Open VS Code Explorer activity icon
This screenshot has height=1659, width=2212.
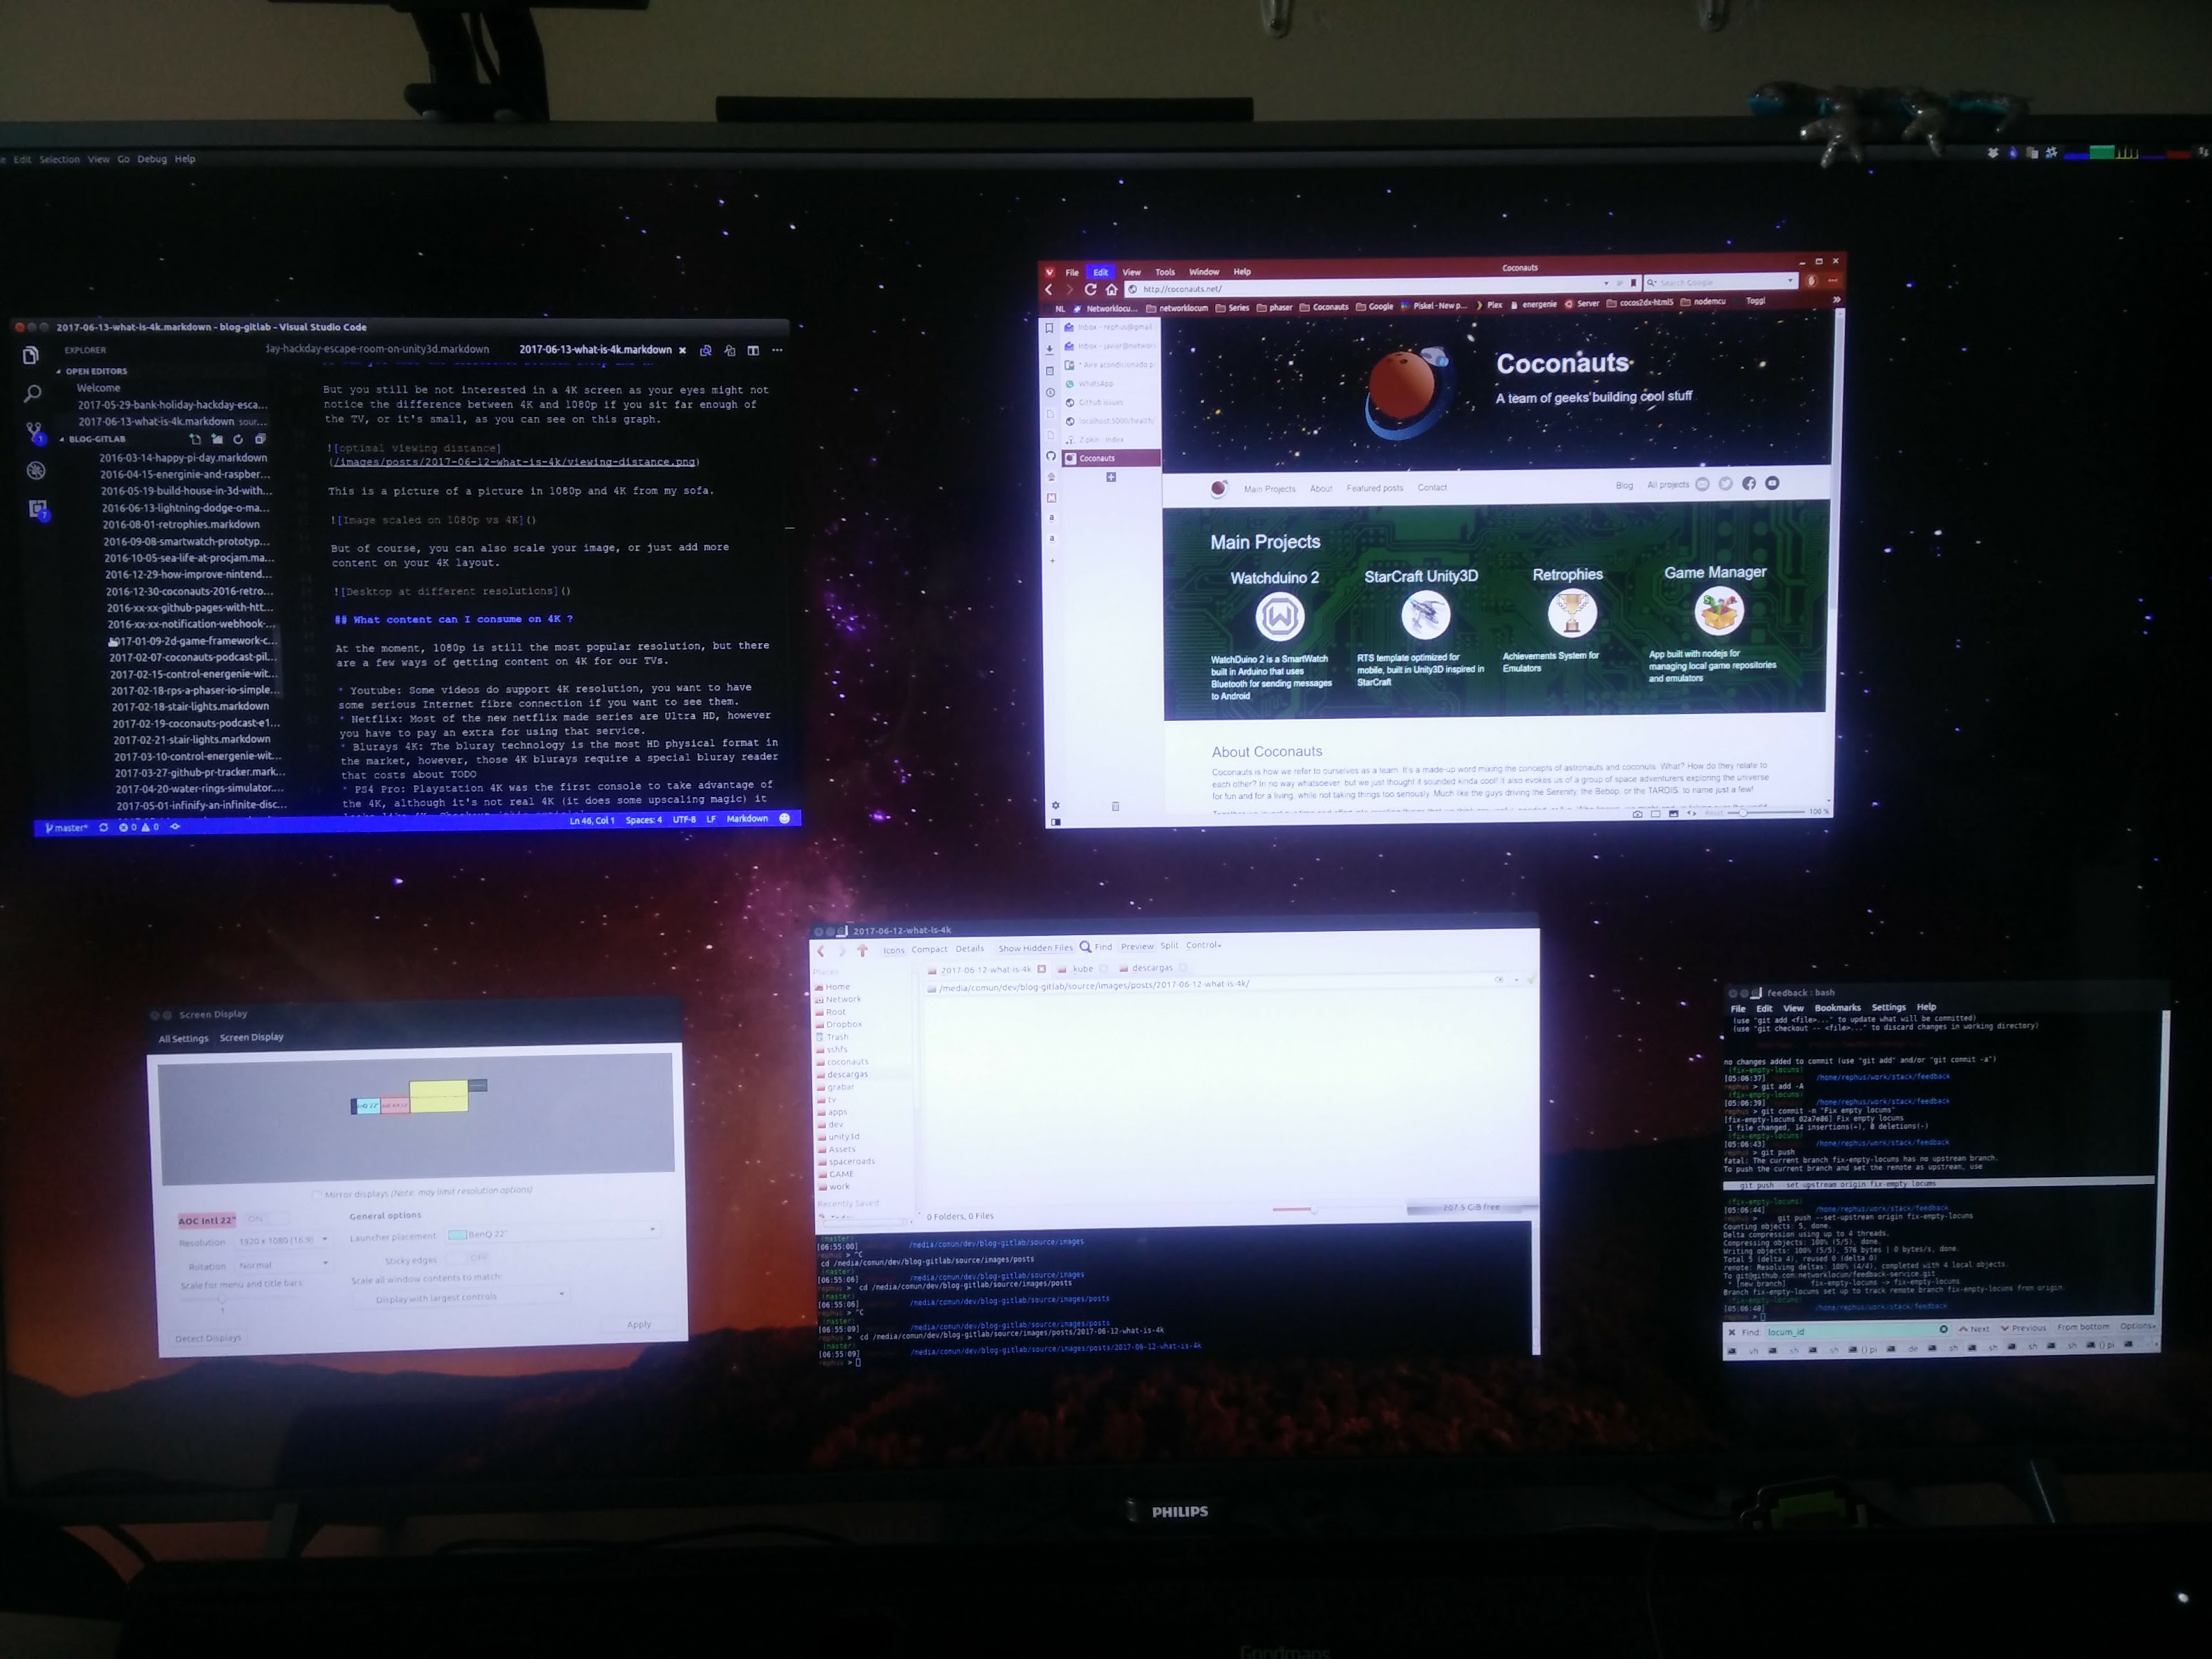click(31, 356)
